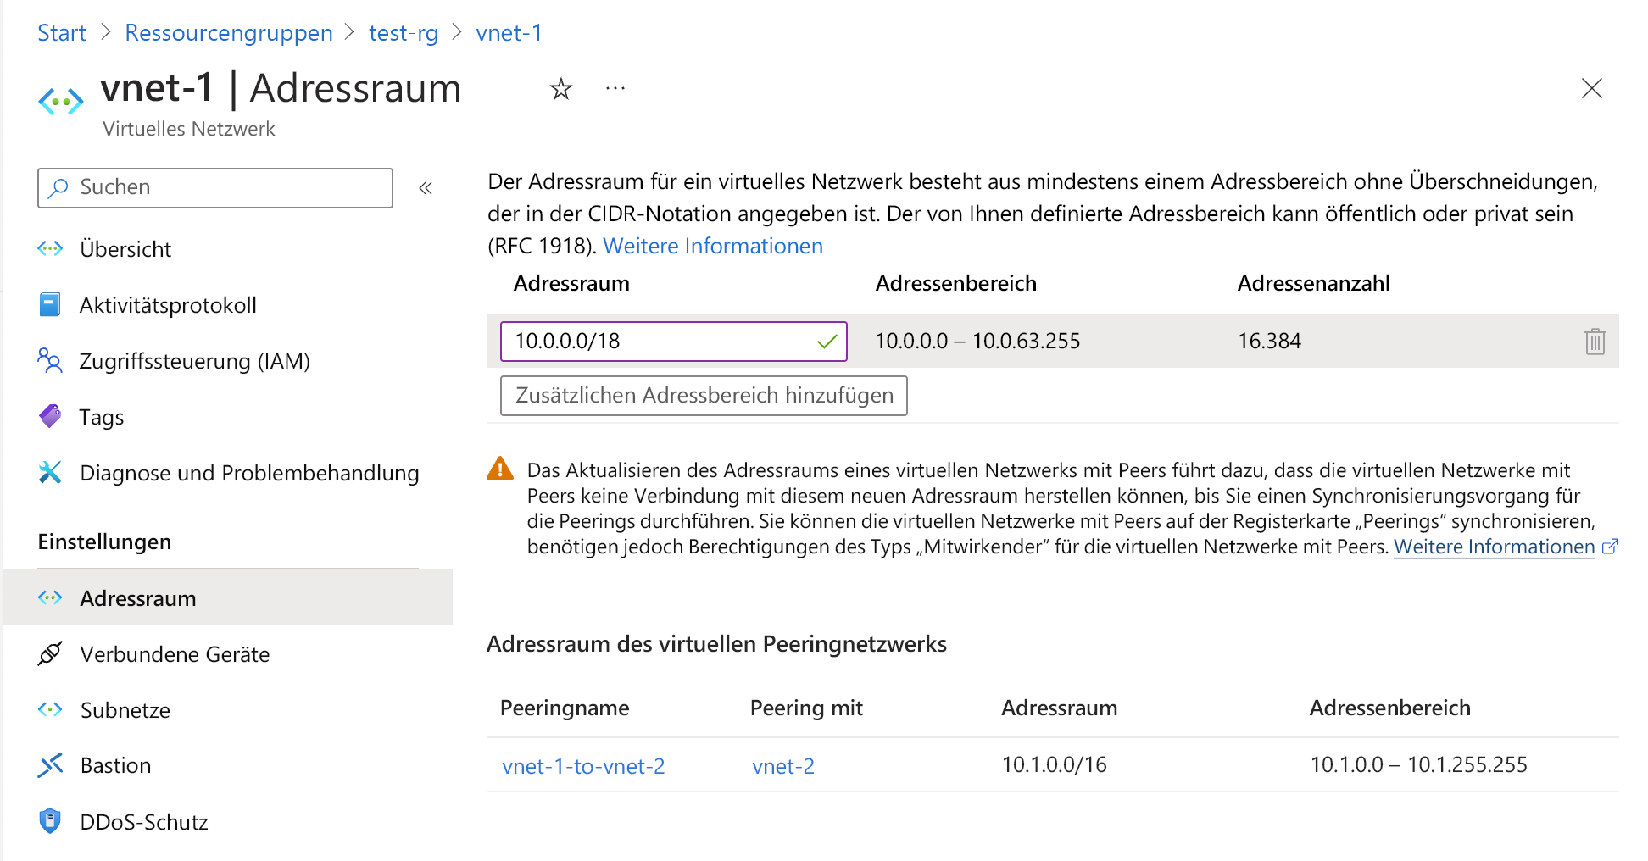The width and height of the screenshot is (1648, 861).
Task: Go to the Ressourcengruppen breadcrumb
Action: [x=229, y=33]
